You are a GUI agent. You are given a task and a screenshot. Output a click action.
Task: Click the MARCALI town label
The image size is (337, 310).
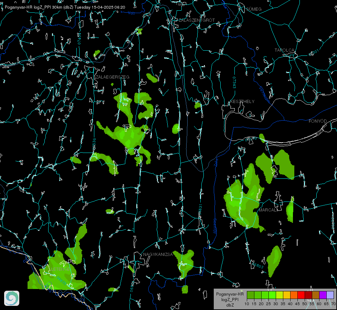268,210
